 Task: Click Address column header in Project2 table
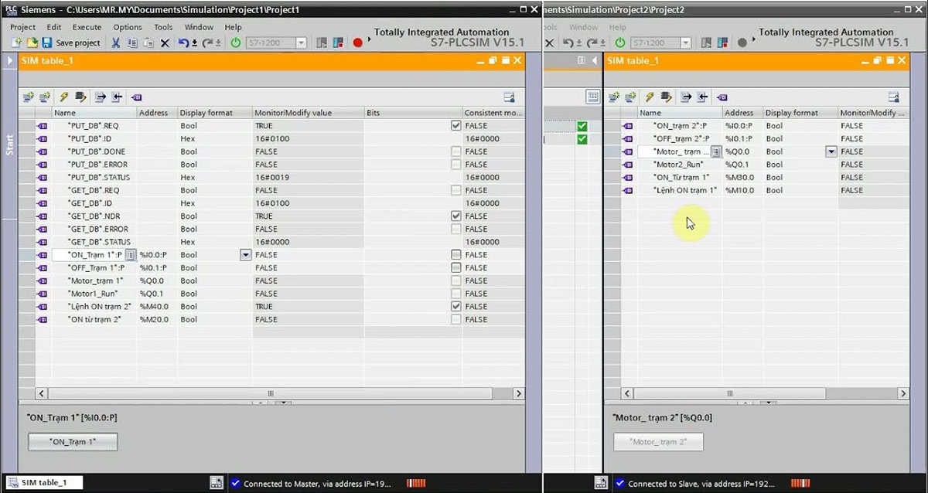click(x=742, y=113)
